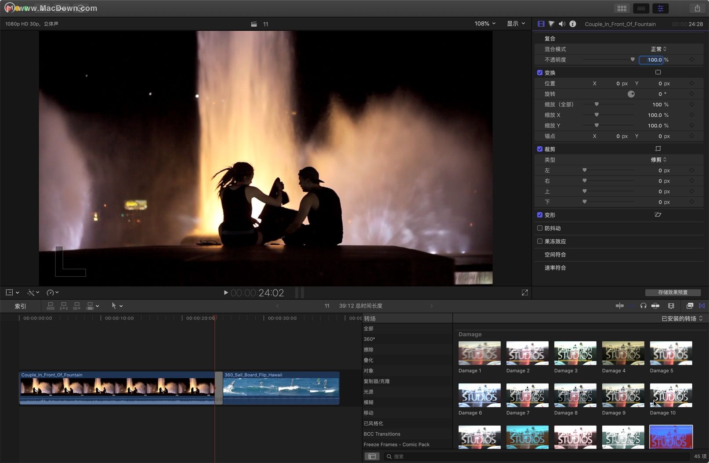Click append clip edit icon
709x463 pixels.
click(x=77, y=306)
